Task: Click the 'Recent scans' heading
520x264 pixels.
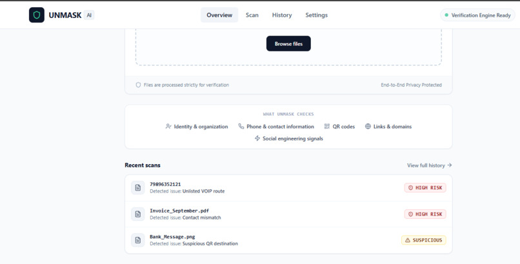Action: coord(143,165)
